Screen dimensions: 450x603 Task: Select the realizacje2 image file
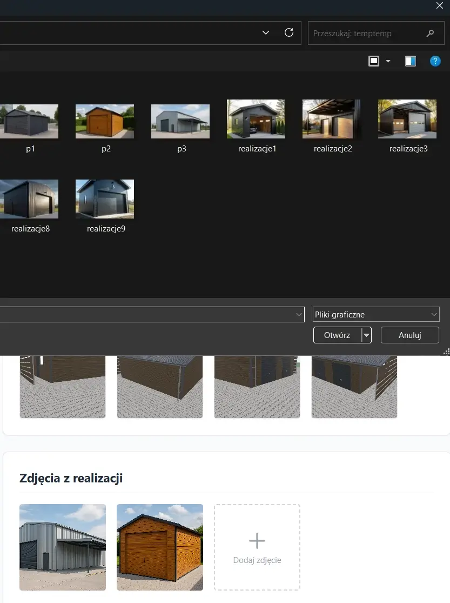point(332,127)
